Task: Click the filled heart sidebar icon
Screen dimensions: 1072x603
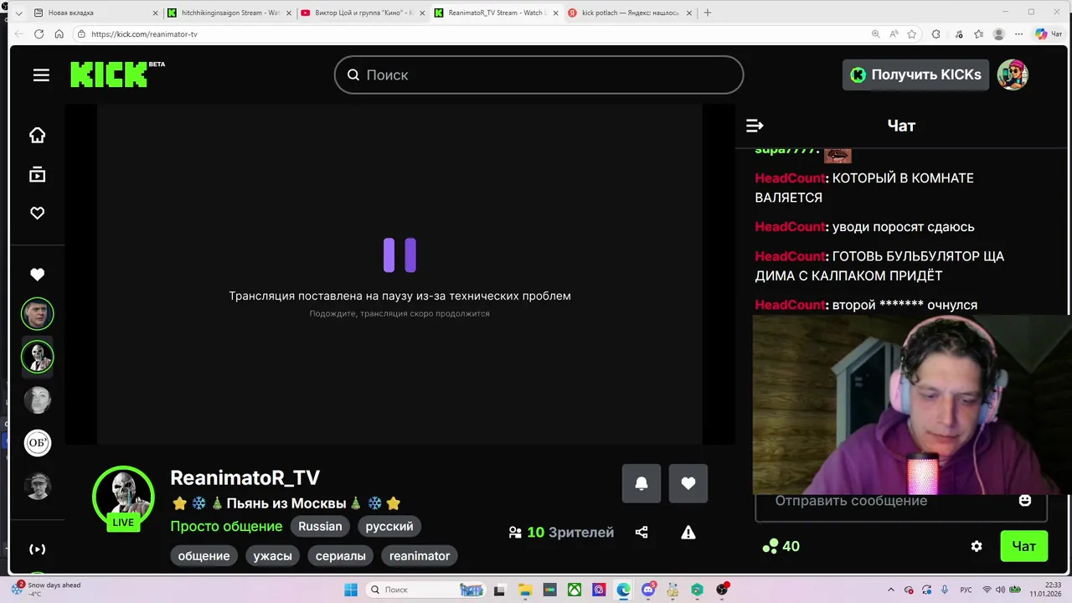Action: click(37, 275)
